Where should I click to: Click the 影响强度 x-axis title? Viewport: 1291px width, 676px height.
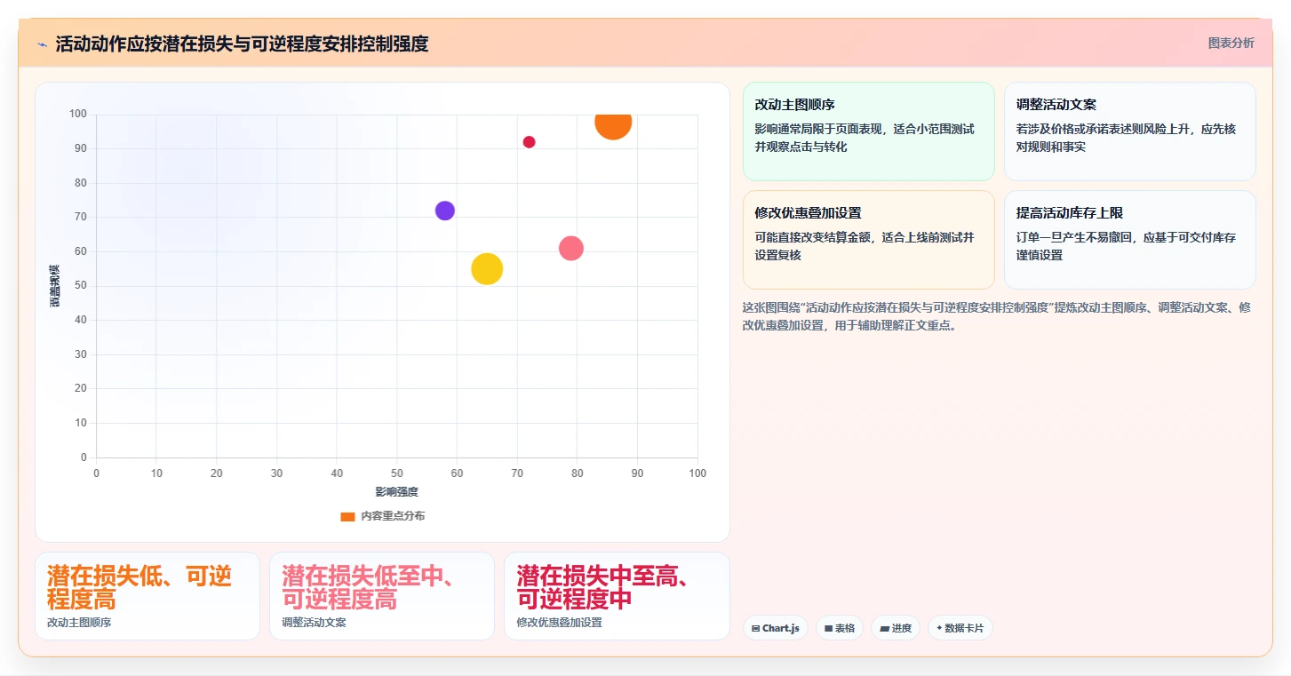tap(396, 491)
